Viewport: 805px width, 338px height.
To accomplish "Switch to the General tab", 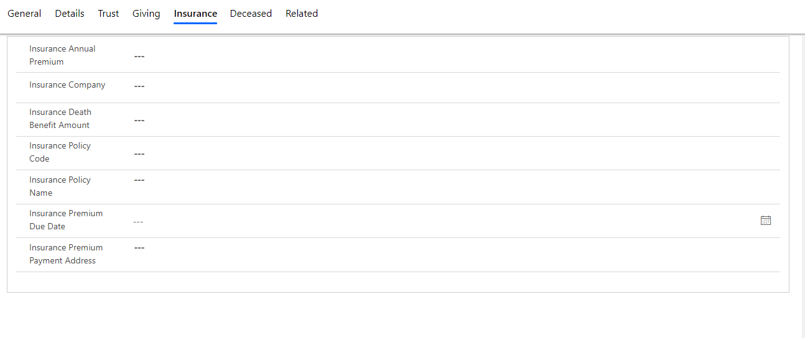I will (x=24, y=14).
